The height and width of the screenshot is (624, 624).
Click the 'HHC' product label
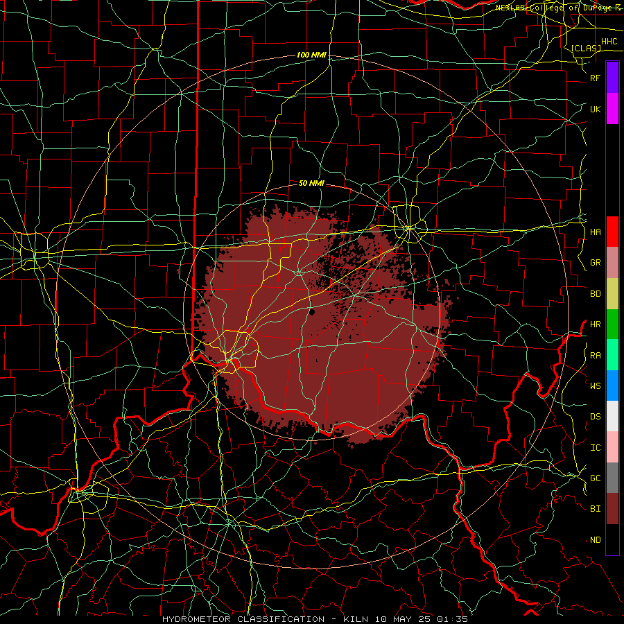coord(609,42)
